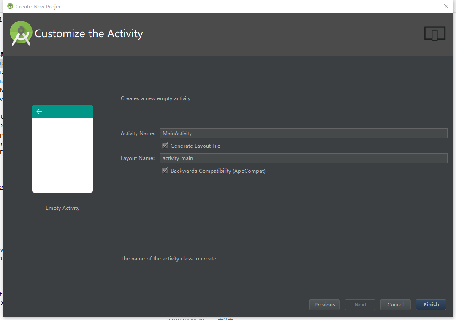Place the cursor in the Layout Name field

tap(304, 158)
